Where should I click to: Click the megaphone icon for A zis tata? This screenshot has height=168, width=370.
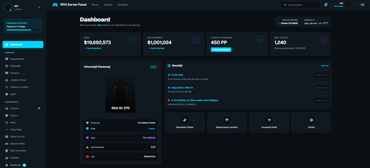(169, 75)
